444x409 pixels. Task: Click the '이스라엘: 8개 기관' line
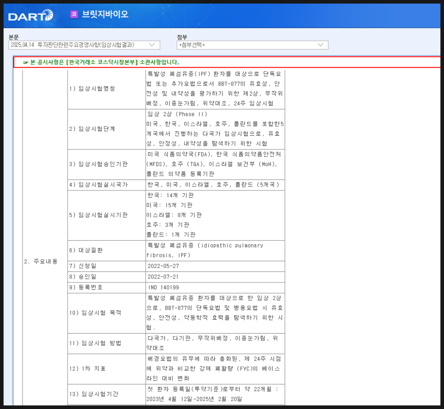(174, 215)
